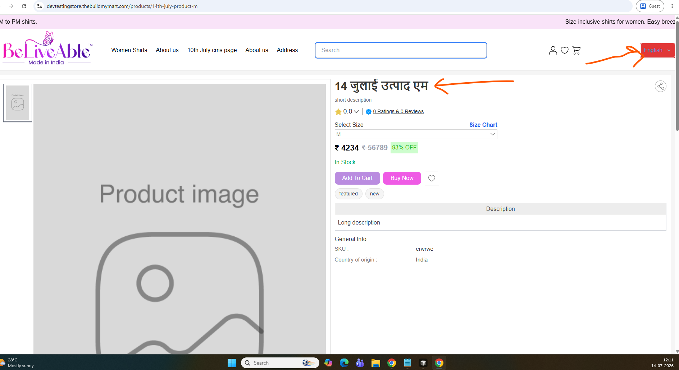Select the product image thumbnail
The height and width of the screenshot is (370, 679).
tap(18, 103)
